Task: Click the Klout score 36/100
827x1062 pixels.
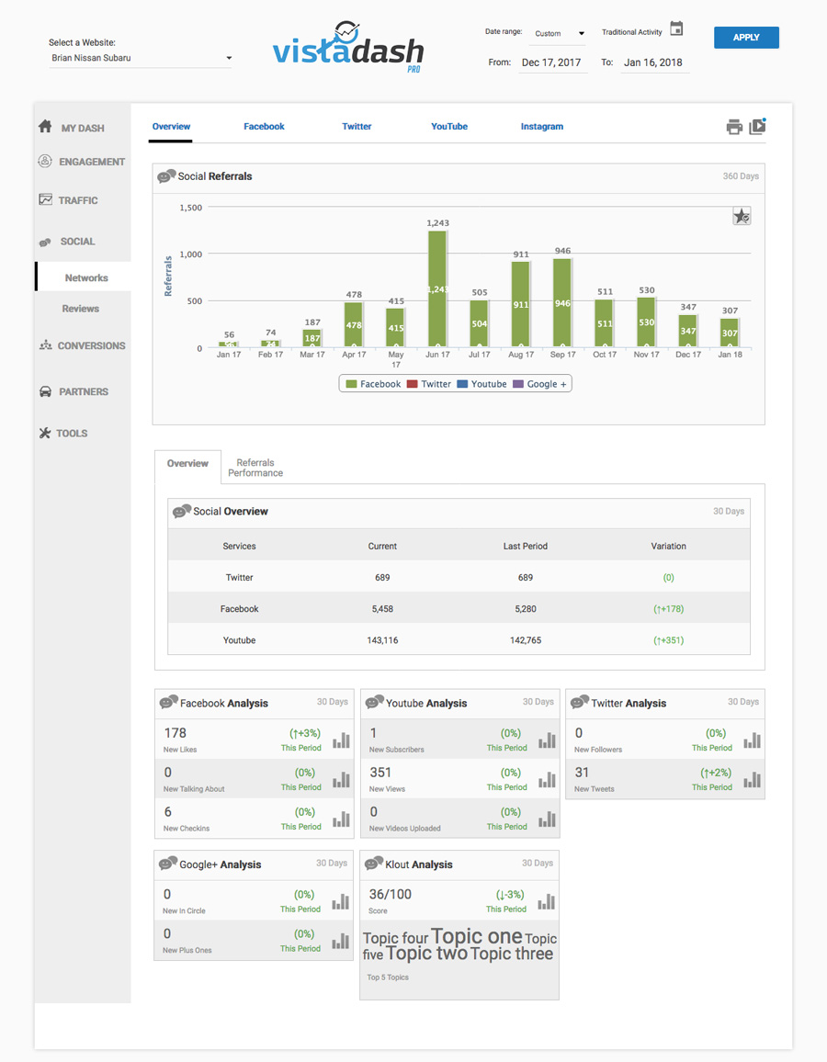Action: coord(391,894)
